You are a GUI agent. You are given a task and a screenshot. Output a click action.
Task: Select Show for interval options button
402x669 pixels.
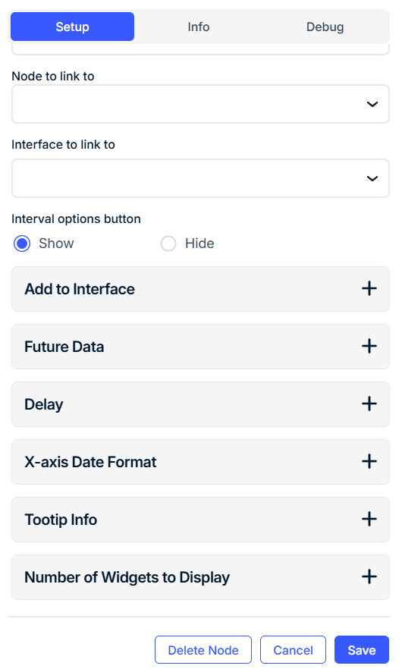[x=22, y=243]
